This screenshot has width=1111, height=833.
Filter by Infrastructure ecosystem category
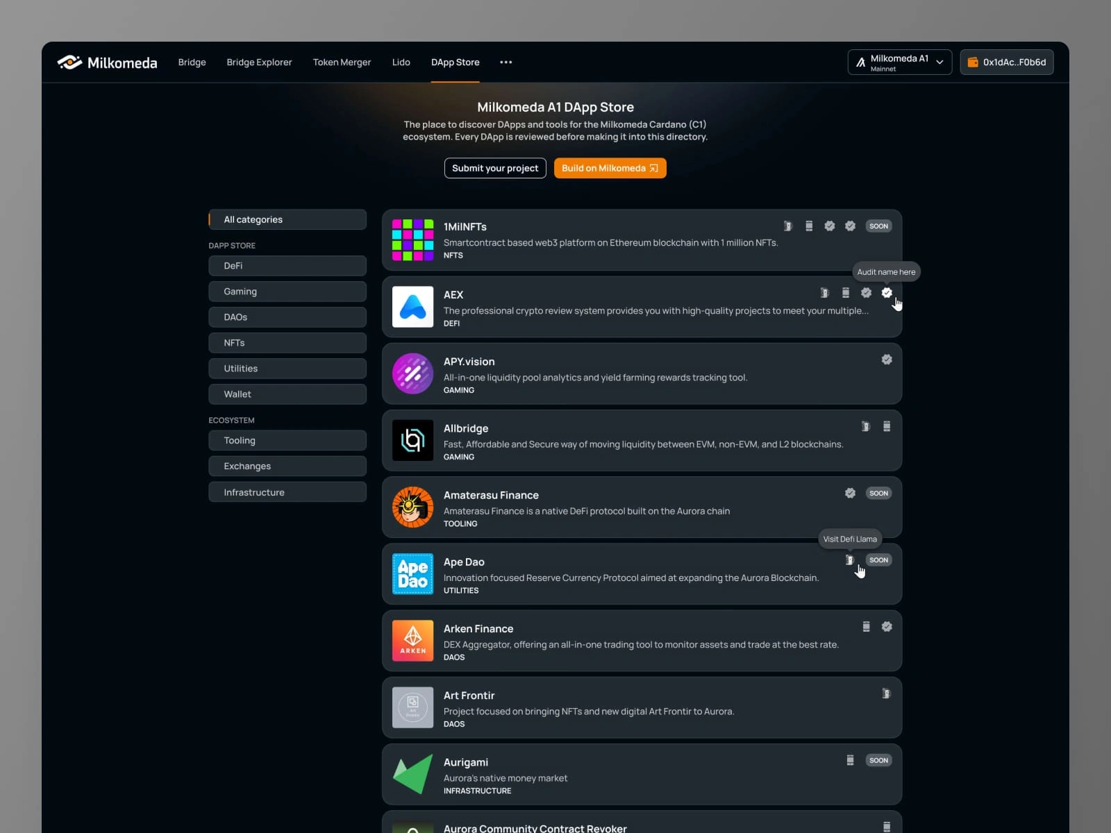coord(287,492)
